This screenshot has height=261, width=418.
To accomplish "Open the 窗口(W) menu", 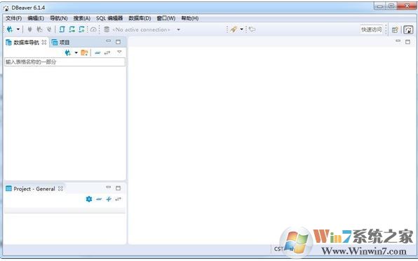I will tap(166, 18).
